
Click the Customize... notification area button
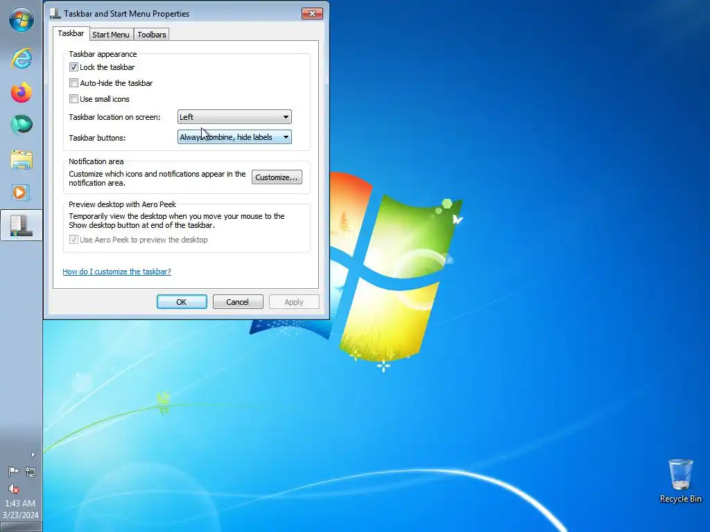(x=277, y=177)
